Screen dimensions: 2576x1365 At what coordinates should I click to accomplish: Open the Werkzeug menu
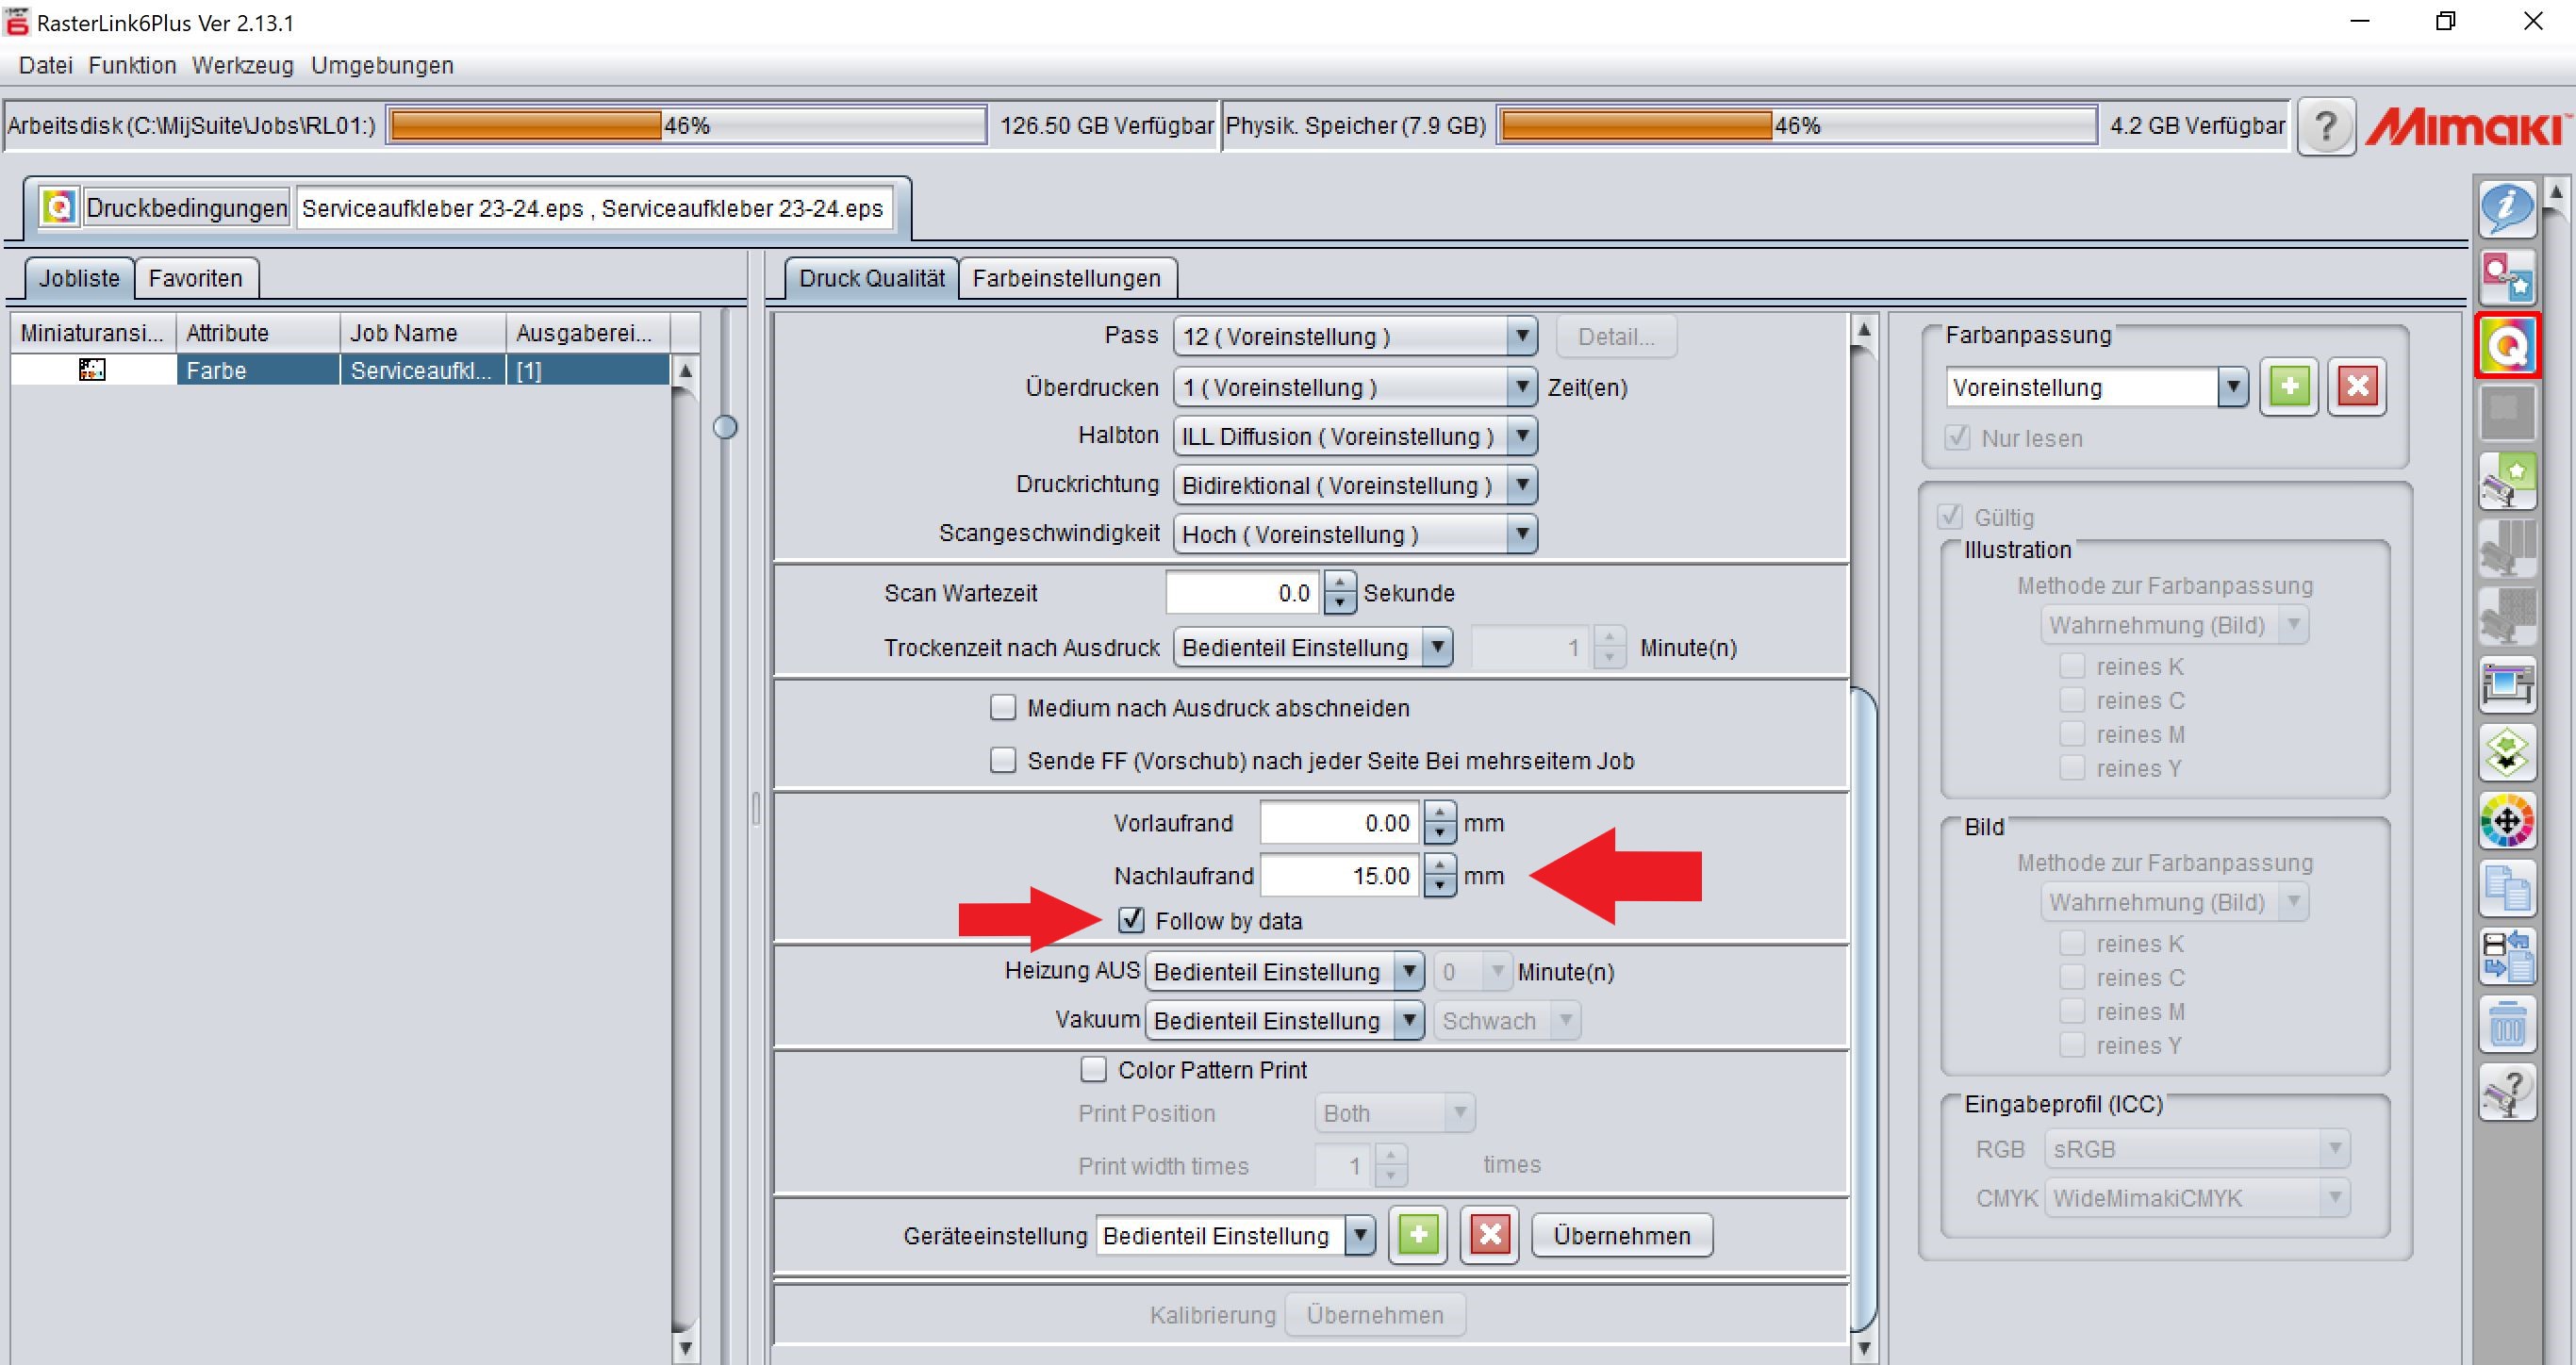(x=242, y=65)
